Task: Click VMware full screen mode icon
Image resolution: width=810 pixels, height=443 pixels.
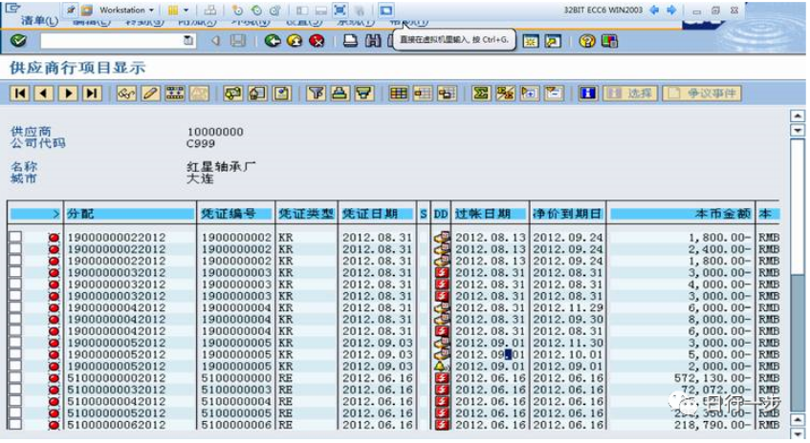Action: pos(339,10)
